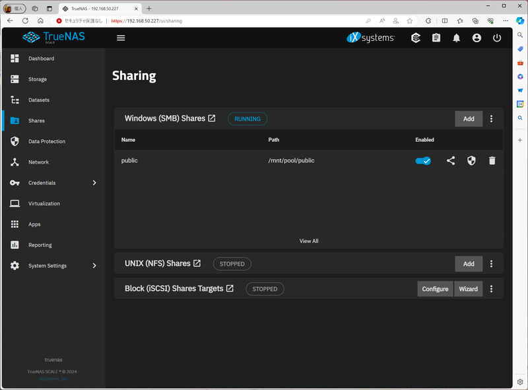Go to Storage in the sidebar
The image size is (528, 390).
pos(54,79)
